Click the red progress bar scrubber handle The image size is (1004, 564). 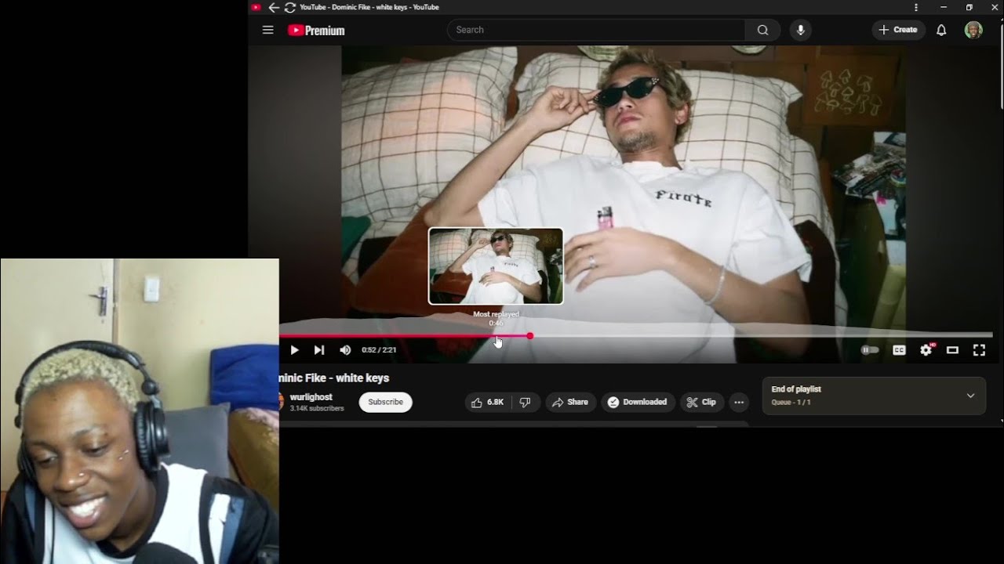[x=530, y=335]
